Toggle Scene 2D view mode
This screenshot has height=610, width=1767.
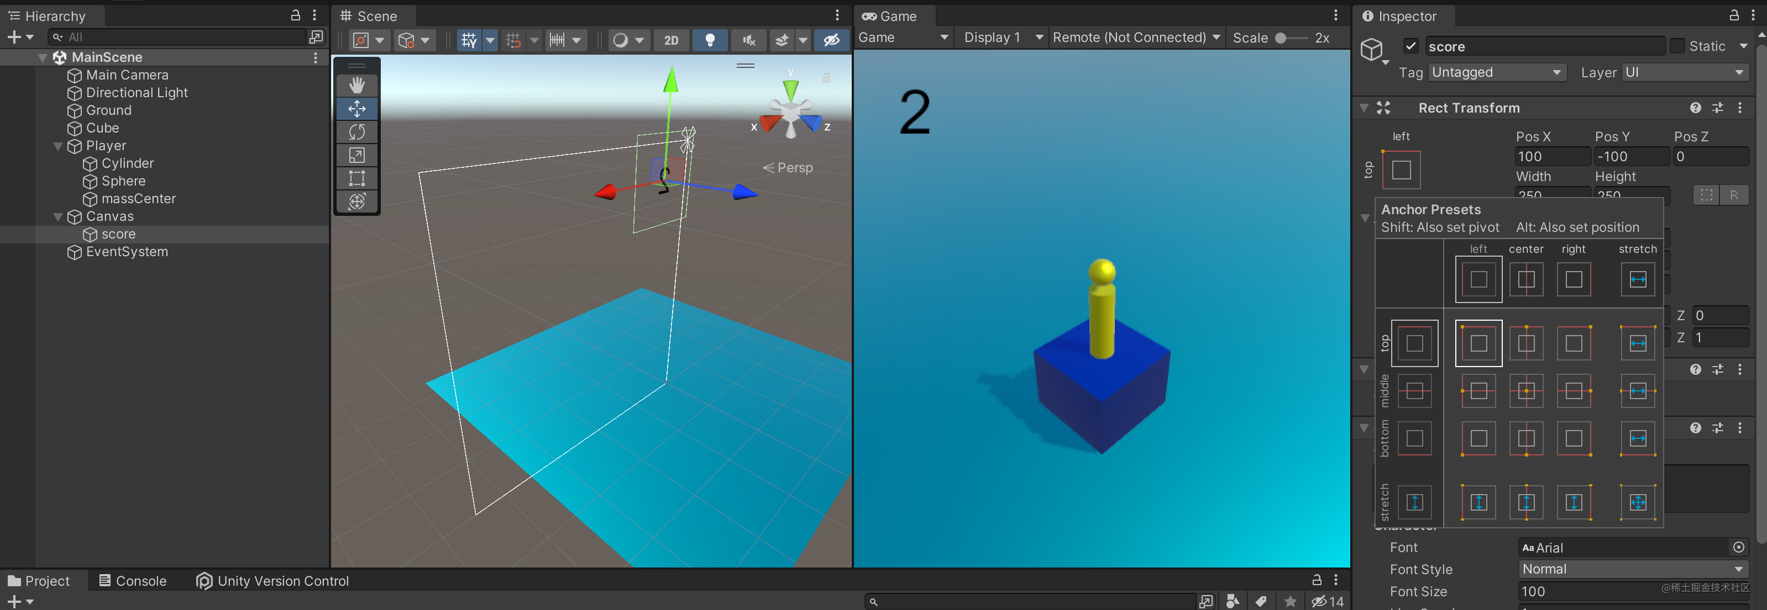[671, 40]
